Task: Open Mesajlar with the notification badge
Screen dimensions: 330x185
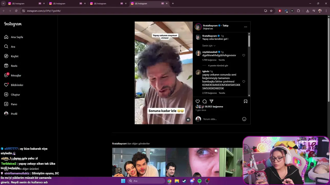Action: 13,75
